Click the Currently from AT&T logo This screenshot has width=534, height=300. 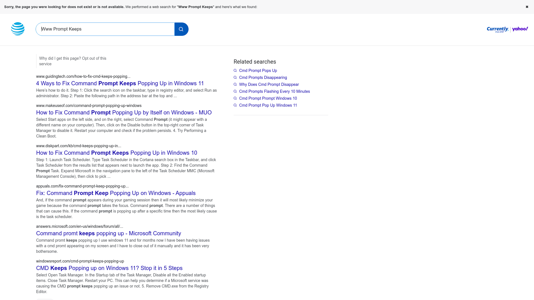click(x=498, y=29)
